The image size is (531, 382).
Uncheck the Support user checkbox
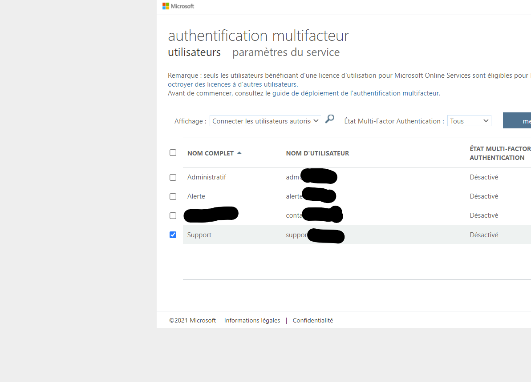pyautogui.click(x=173, y=235)
